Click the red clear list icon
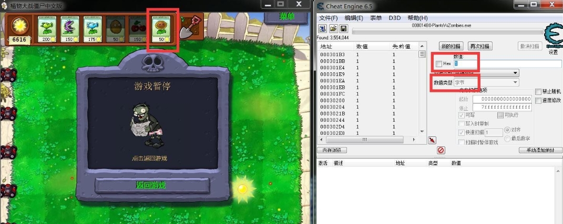Screen dimensions: 563x224 [x=441, y=150]
